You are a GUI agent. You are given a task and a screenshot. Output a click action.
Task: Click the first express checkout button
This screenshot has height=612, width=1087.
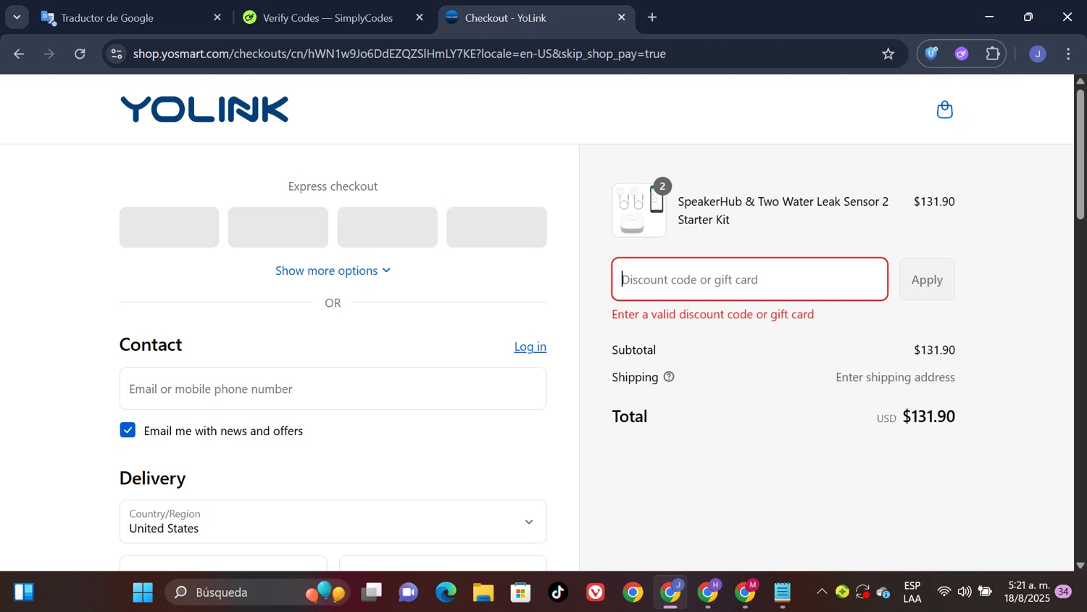tap(169, 227)
